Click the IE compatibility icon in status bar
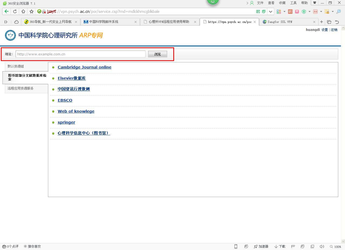 click(302, 246)
